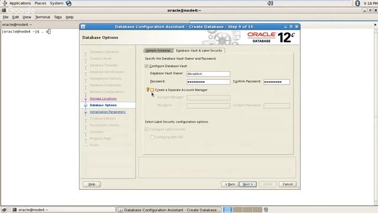Select Database Vault & Label Security tab

(199, 50)
